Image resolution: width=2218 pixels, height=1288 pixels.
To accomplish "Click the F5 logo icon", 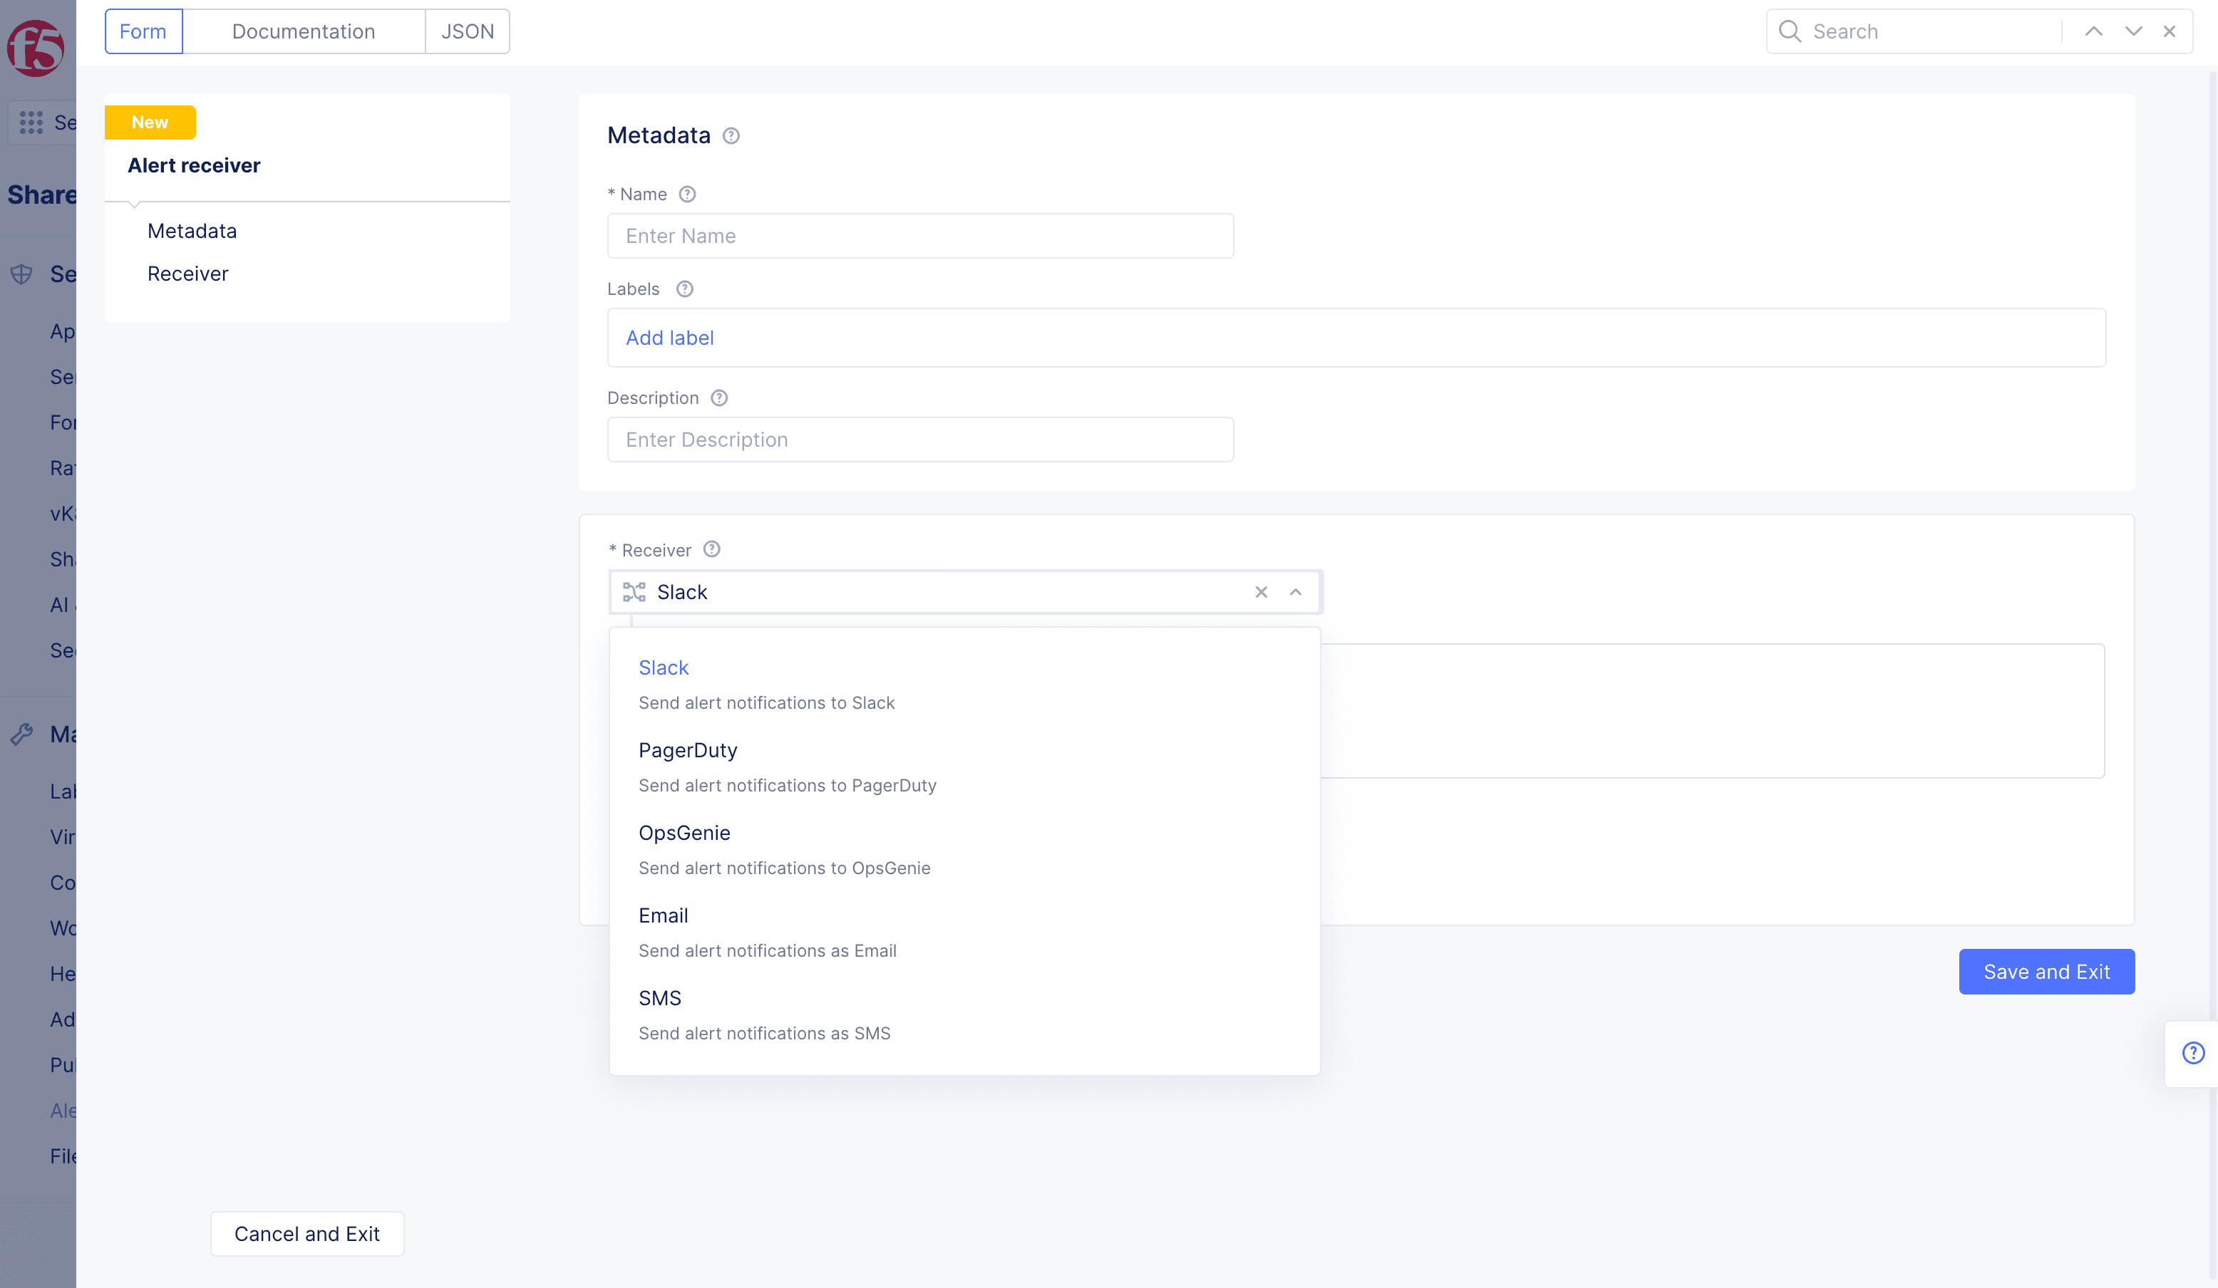I will [x=35, y=48].
